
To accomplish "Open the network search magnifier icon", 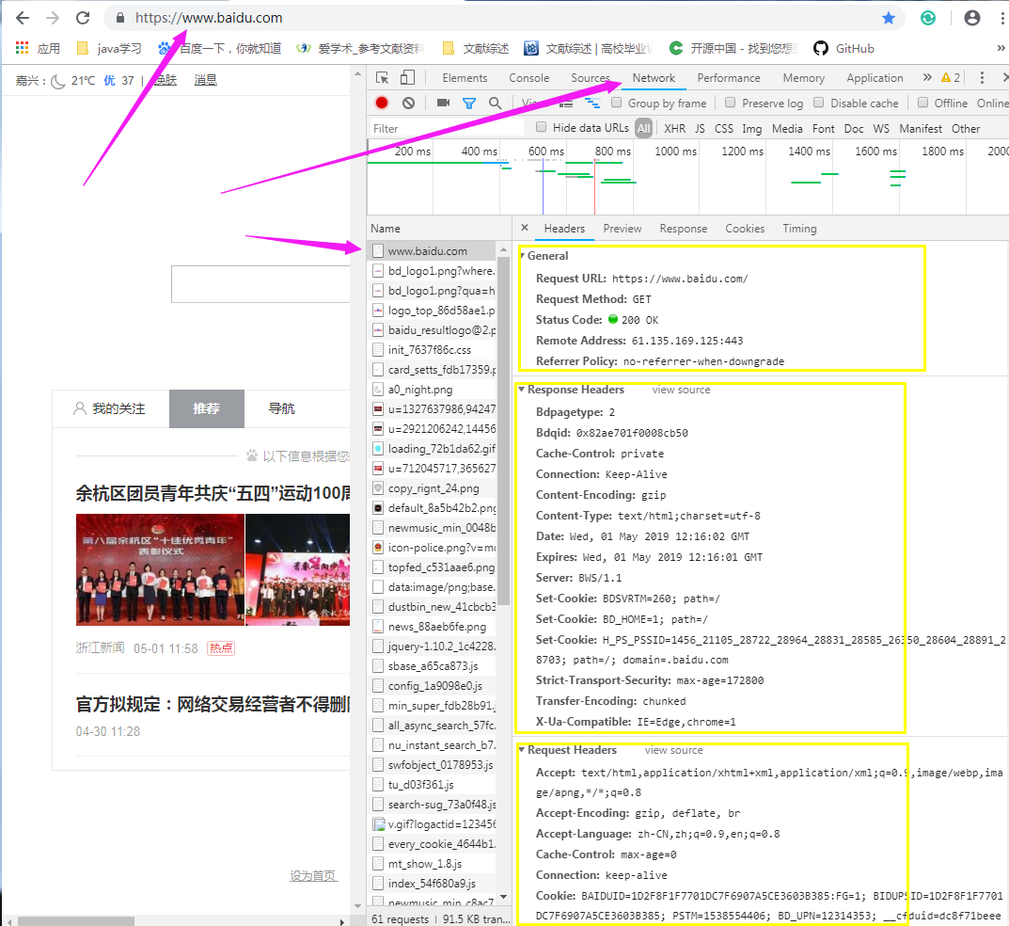I will [495, 103].
